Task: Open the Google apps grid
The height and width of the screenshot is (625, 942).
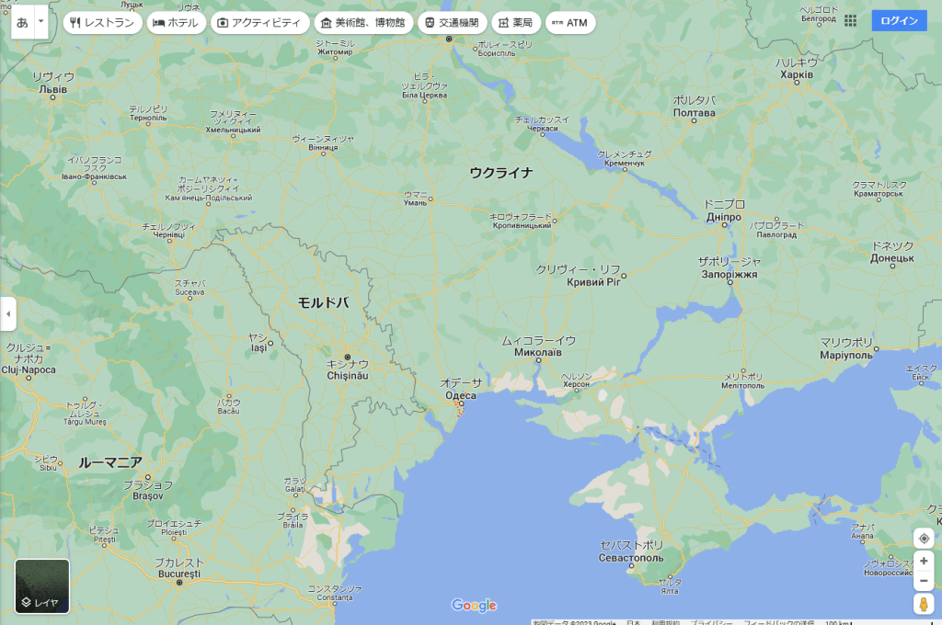Action: 850,21
